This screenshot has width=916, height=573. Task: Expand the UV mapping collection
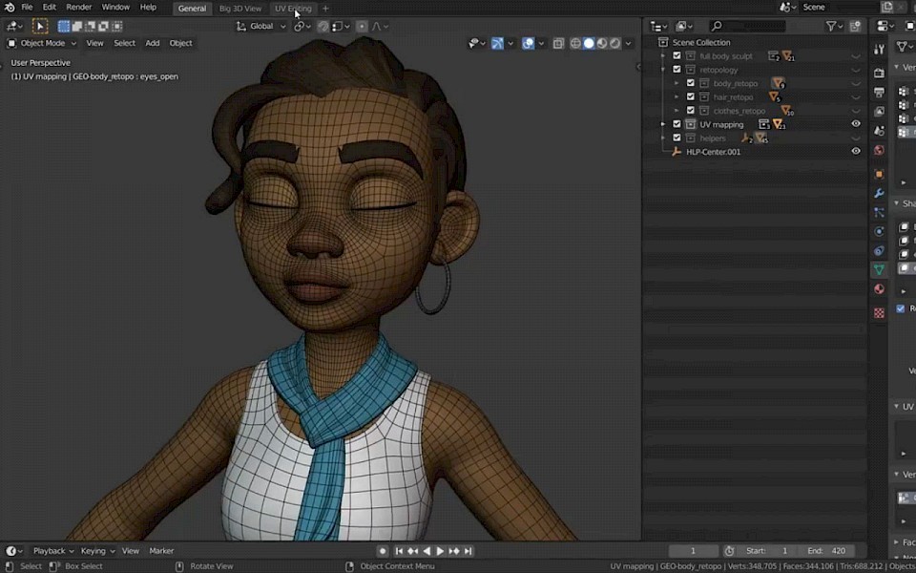[663, 124]
